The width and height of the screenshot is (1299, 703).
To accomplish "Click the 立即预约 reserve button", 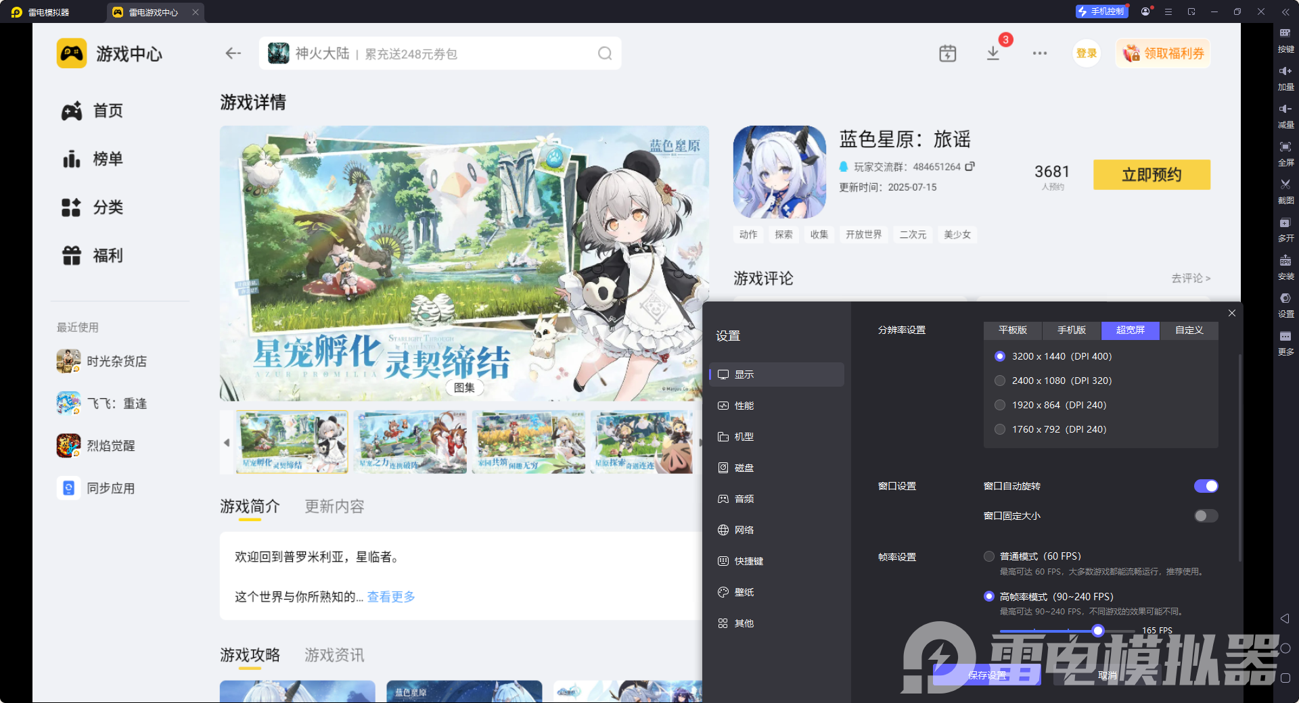I will (1152, 174).
